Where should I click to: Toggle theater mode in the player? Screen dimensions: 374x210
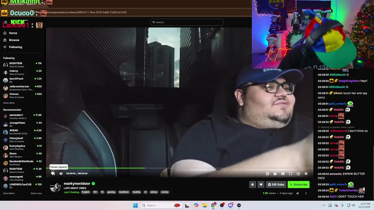point(283,174)
